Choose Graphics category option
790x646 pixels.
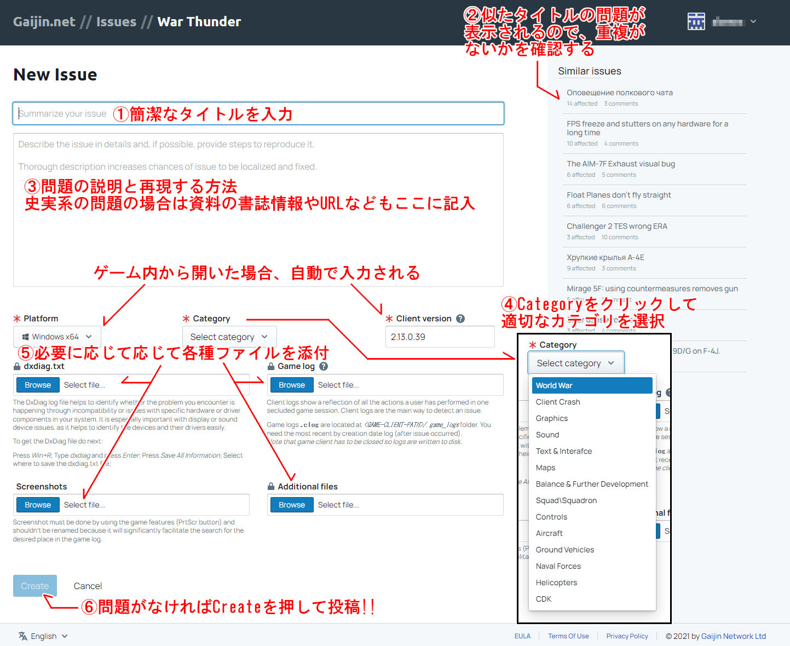pyautogui.click(x=592, y=418)
